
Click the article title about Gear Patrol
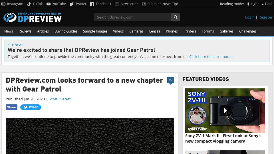84,85
